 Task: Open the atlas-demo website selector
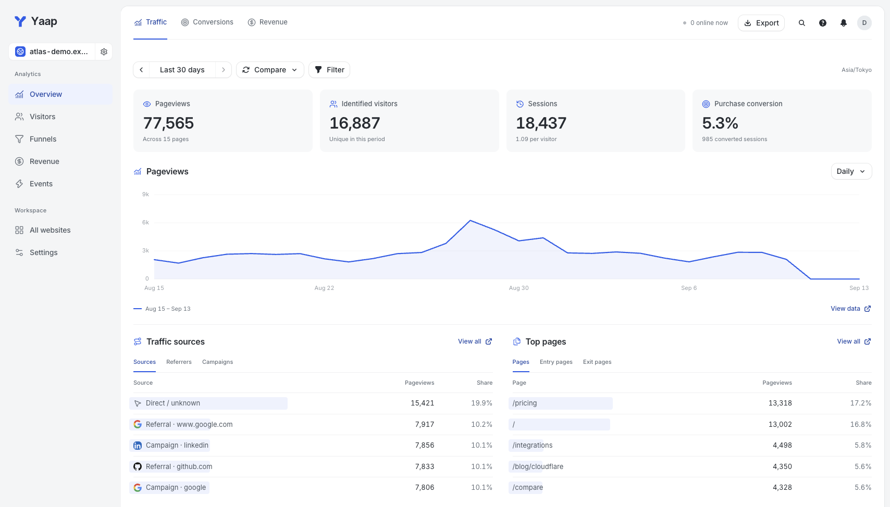coord(52,52)
